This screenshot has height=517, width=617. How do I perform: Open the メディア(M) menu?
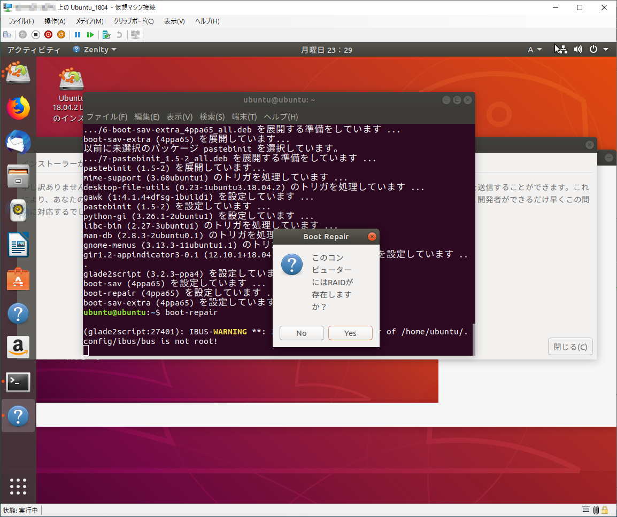click(89, 21)
